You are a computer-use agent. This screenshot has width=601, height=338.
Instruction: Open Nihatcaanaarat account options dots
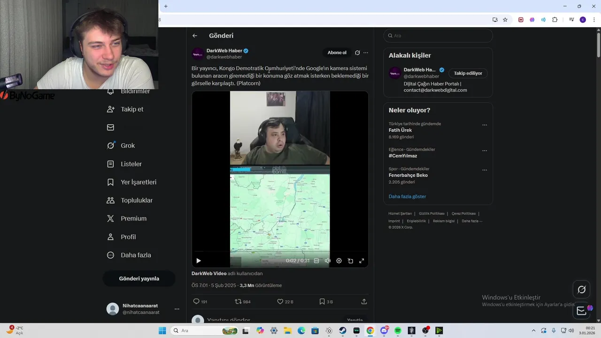tap(177, 309)
